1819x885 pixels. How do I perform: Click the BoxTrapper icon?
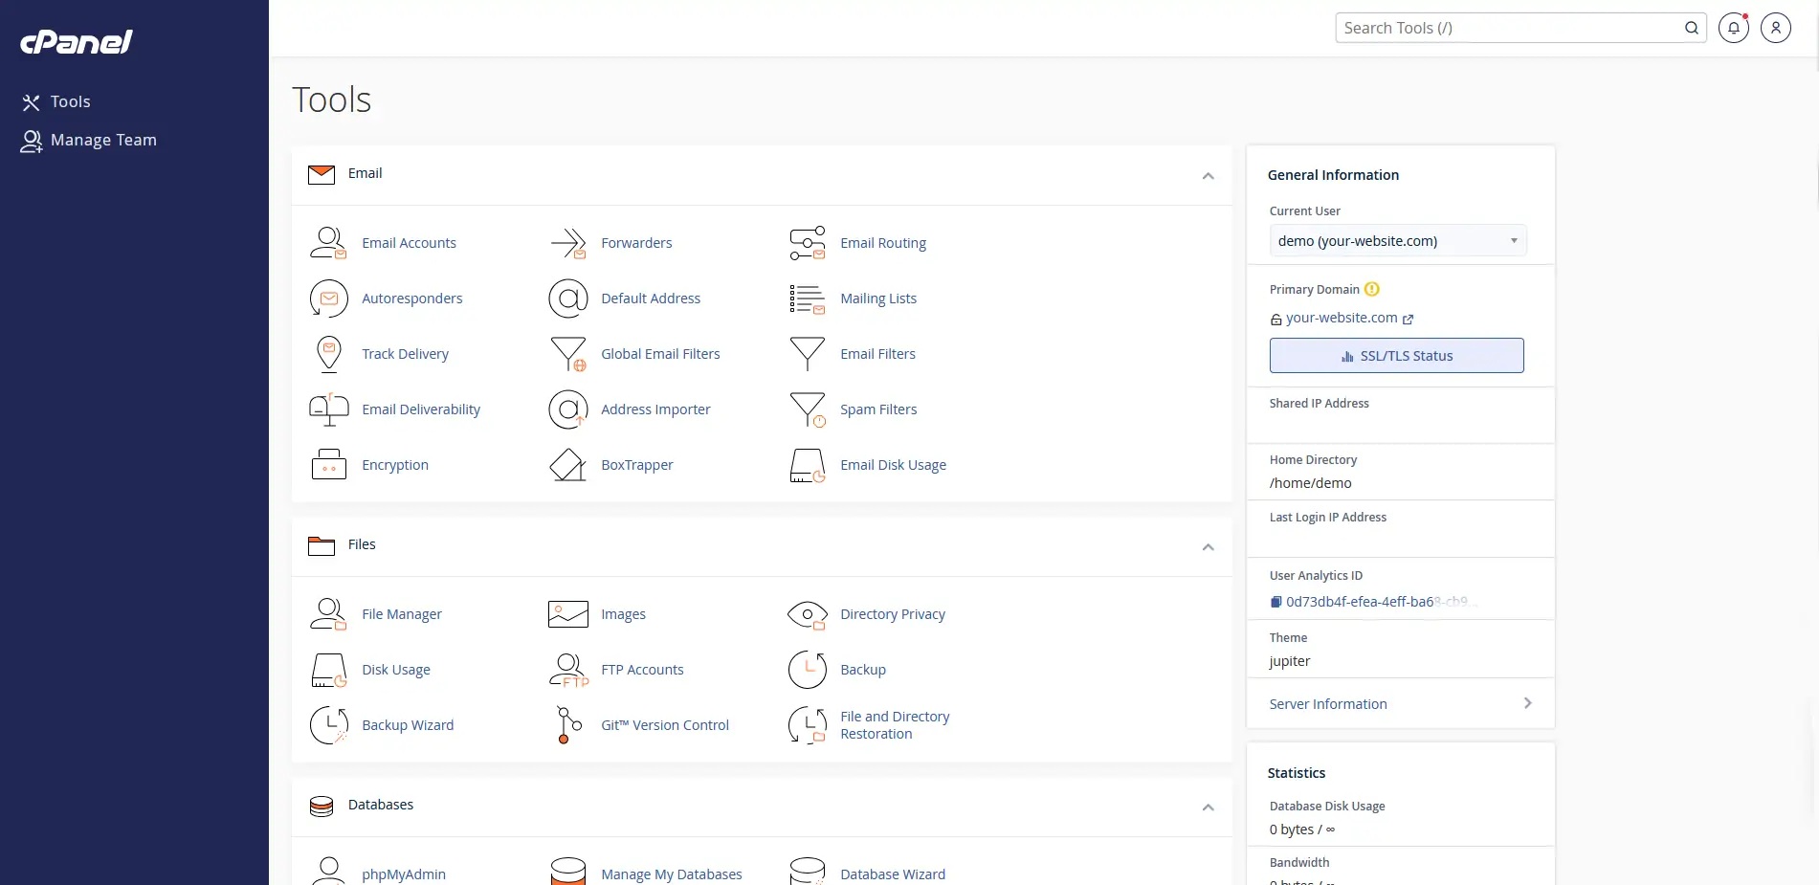click(x=567, y=465)
